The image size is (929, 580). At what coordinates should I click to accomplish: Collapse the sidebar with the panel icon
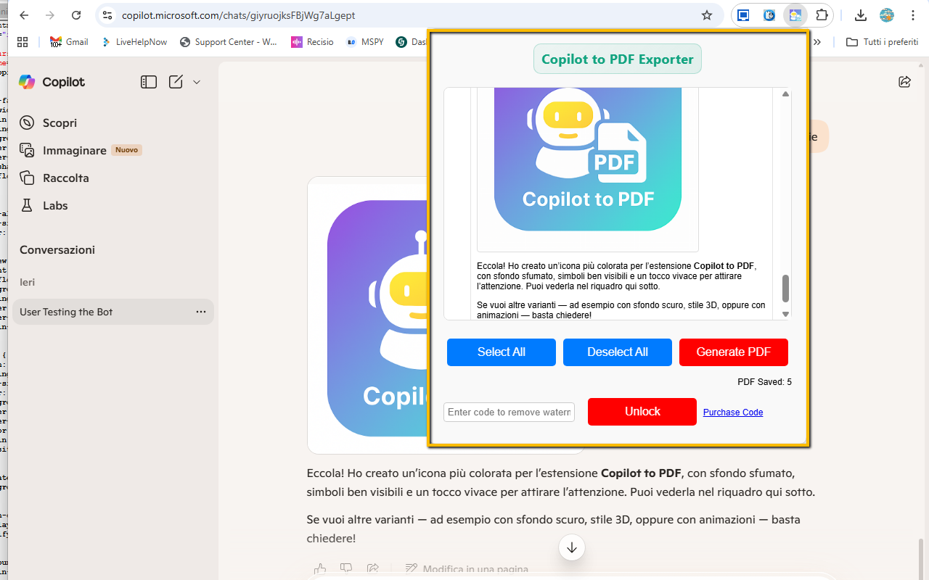(x=148, y=82)
